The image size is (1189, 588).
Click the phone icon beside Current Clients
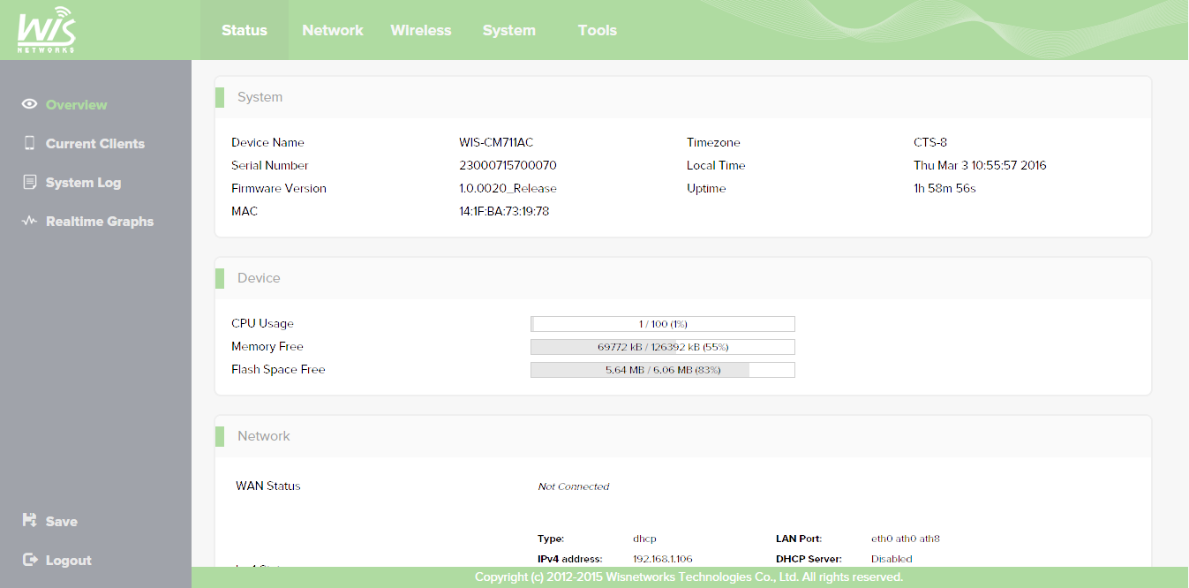coord(29,143)
